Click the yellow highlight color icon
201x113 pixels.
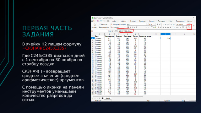[155, 27]
